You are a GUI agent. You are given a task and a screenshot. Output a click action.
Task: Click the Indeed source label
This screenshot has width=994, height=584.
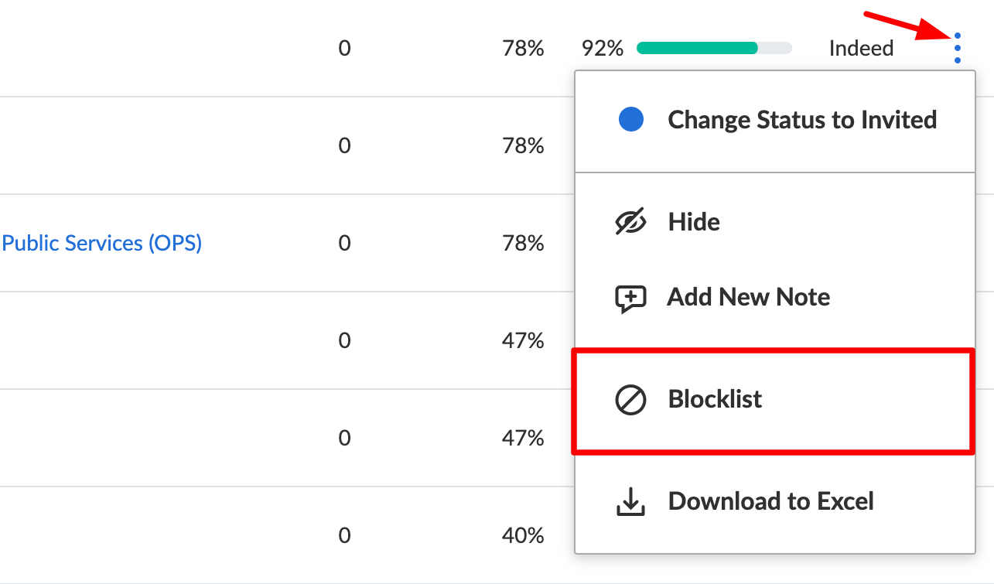pos(861,48)
